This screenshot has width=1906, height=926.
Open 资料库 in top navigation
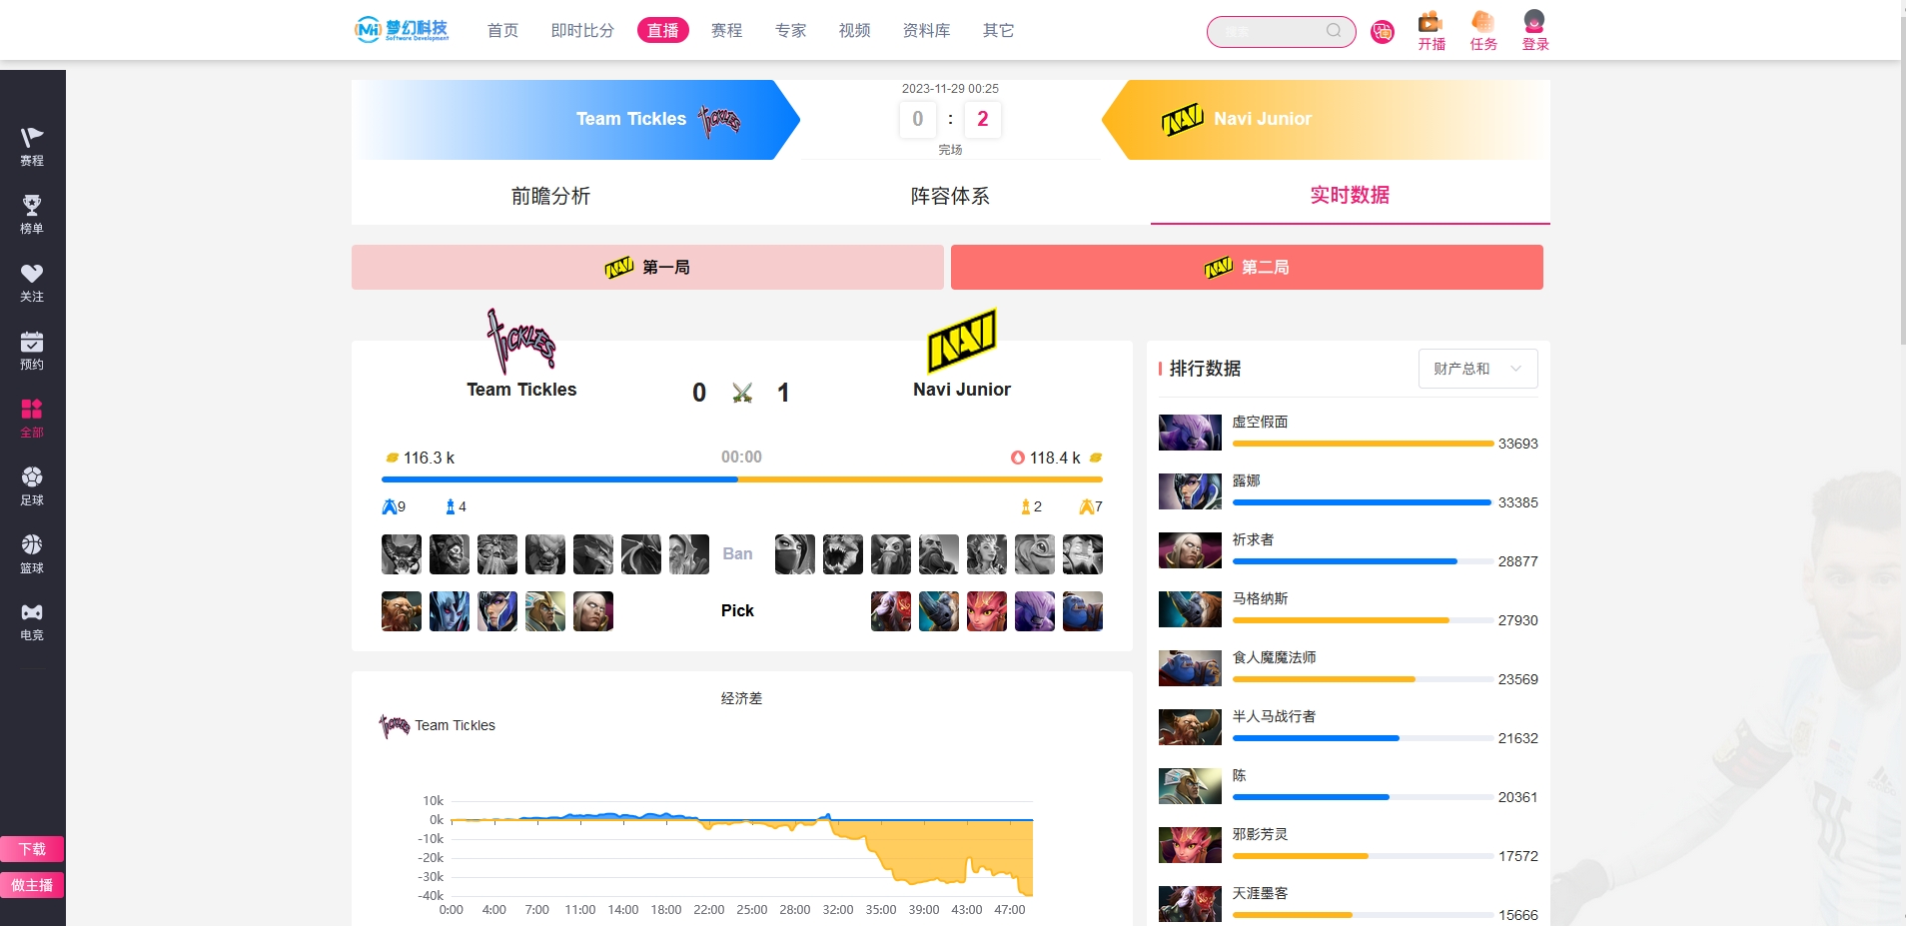point(926,31)
